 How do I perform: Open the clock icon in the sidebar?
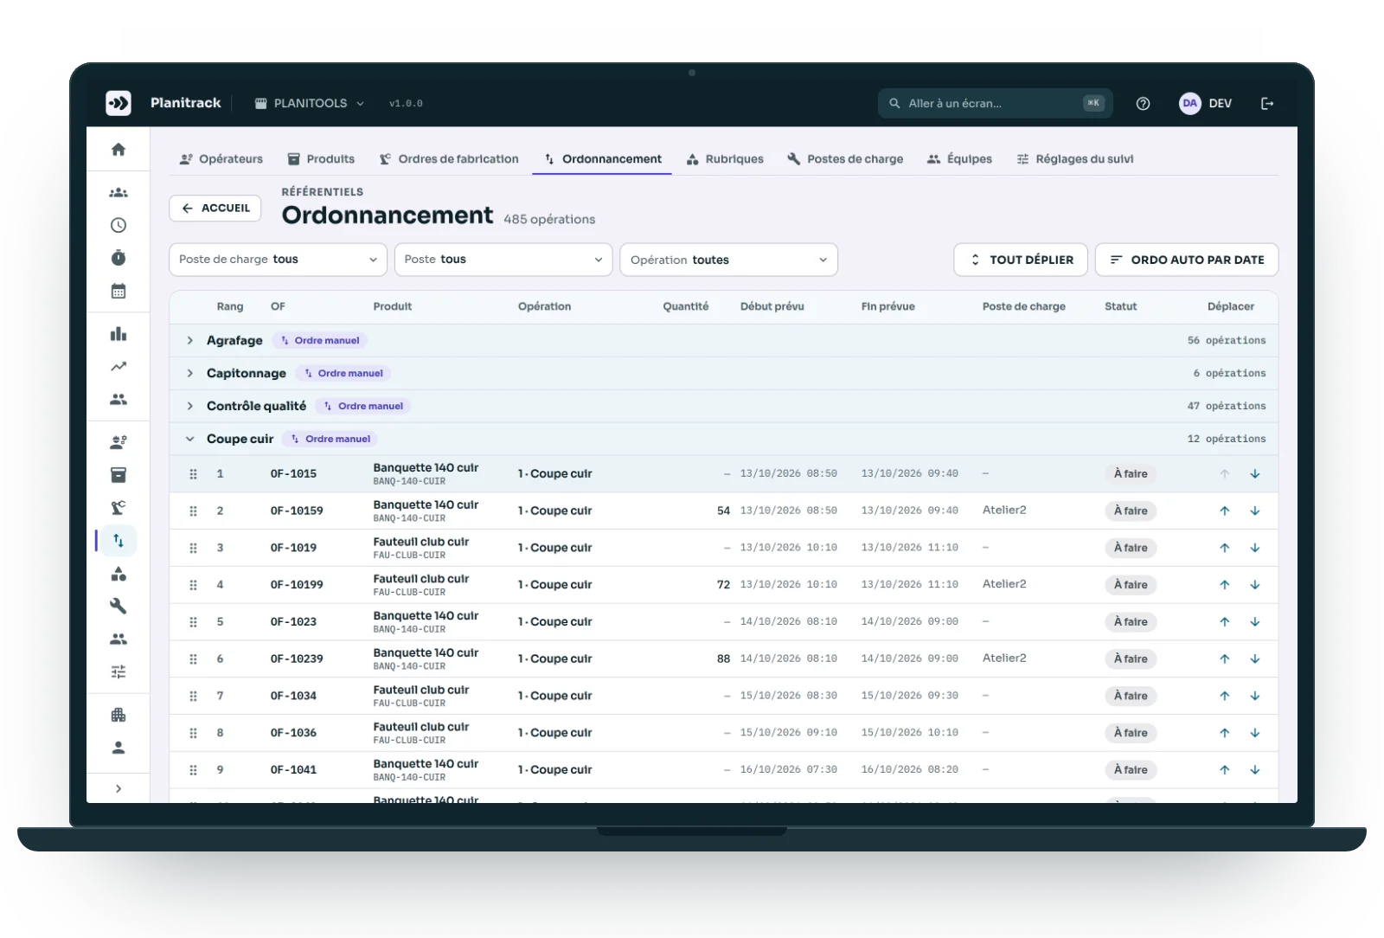(119, 225)
